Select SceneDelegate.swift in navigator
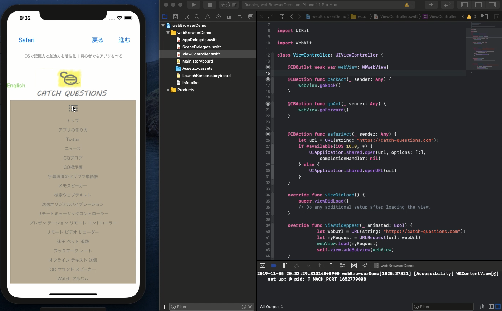This screenshot has height=311, width=502. (x=201, y=47)
